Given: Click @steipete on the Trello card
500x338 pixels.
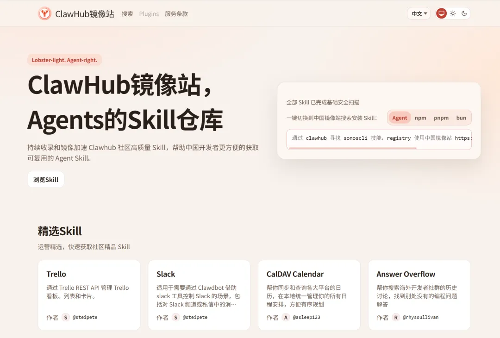Looking at the screenshot, I should point(85,317).
